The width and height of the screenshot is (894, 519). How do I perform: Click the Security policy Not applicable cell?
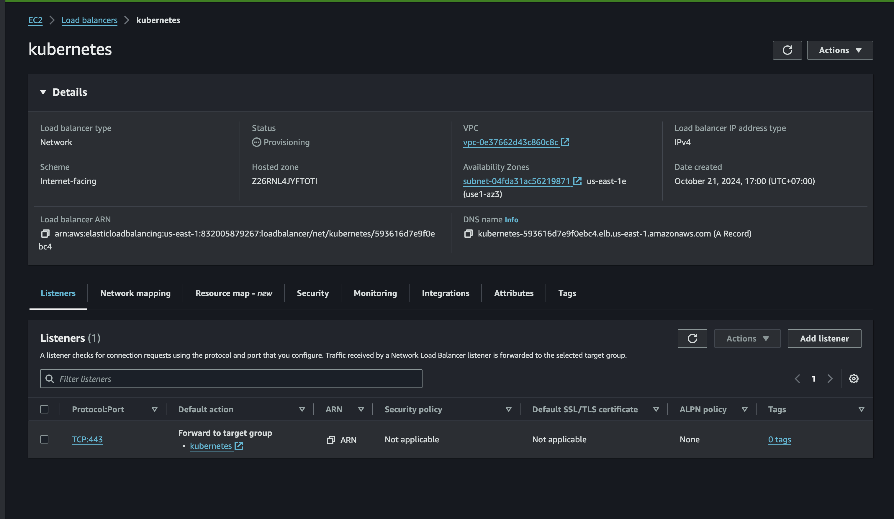[x=412, y=440]
